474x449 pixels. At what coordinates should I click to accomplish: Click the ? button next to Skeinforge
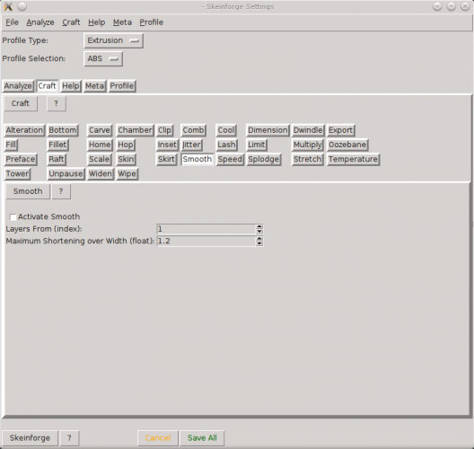pos(69,438)
